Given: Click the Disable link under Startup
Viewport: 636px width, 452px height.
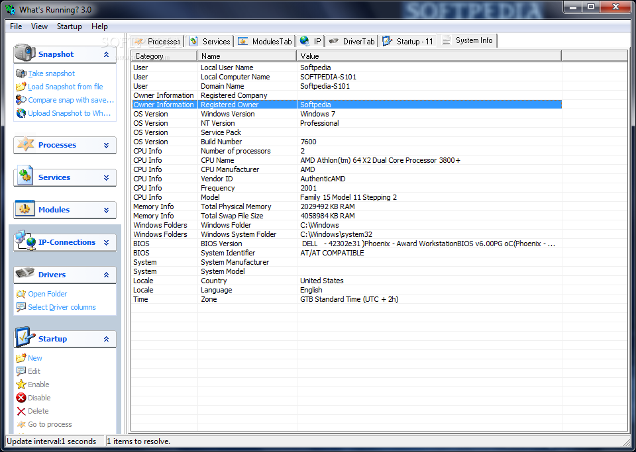Looking at the screenshot, I should click(x=39, y=398).
